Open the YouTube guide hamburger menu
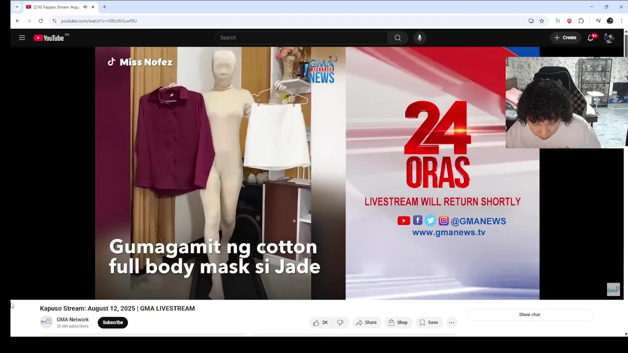 22,38
